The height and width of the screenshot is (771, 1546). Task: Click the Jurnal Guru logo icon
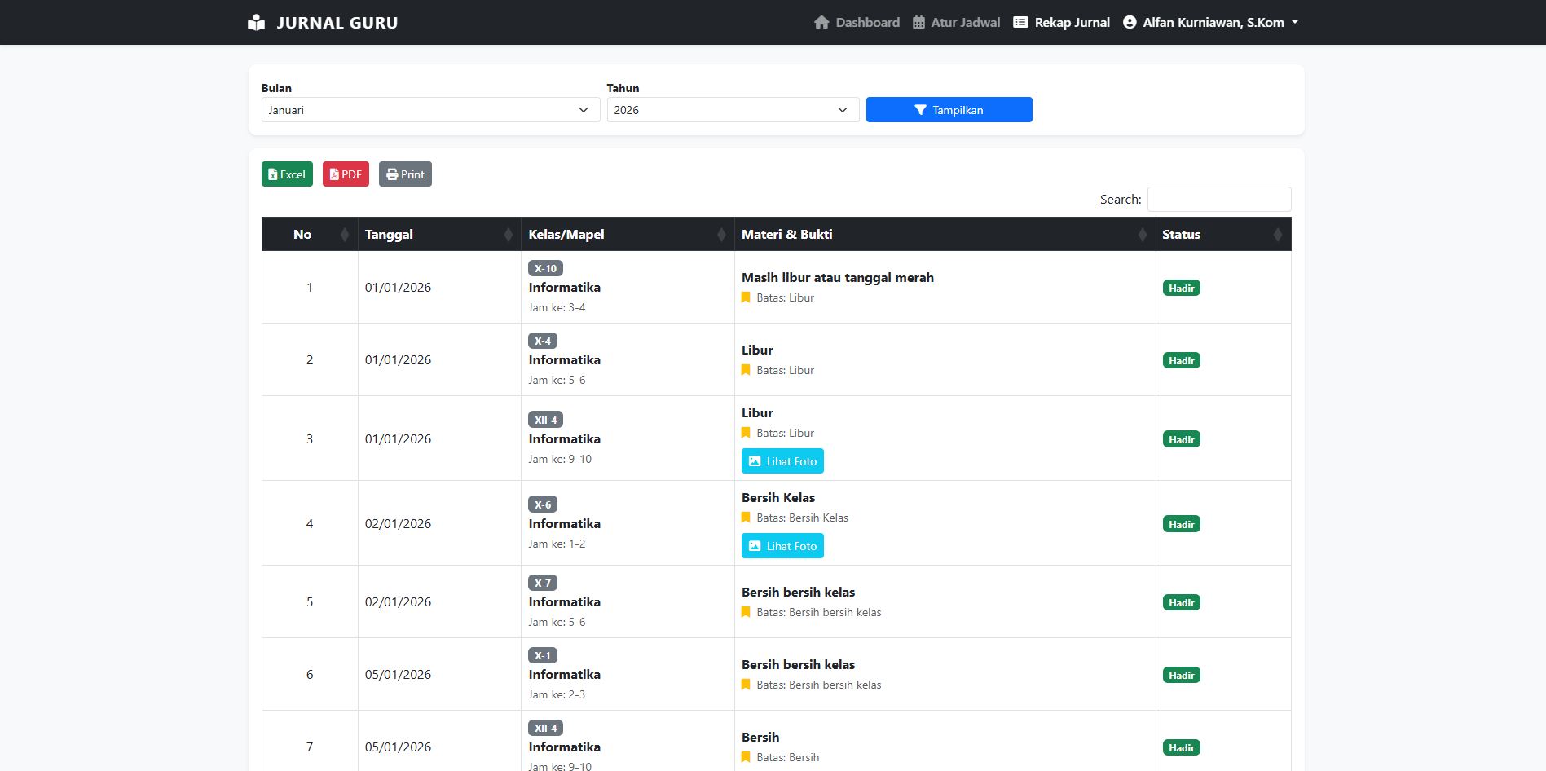[256, 23]
